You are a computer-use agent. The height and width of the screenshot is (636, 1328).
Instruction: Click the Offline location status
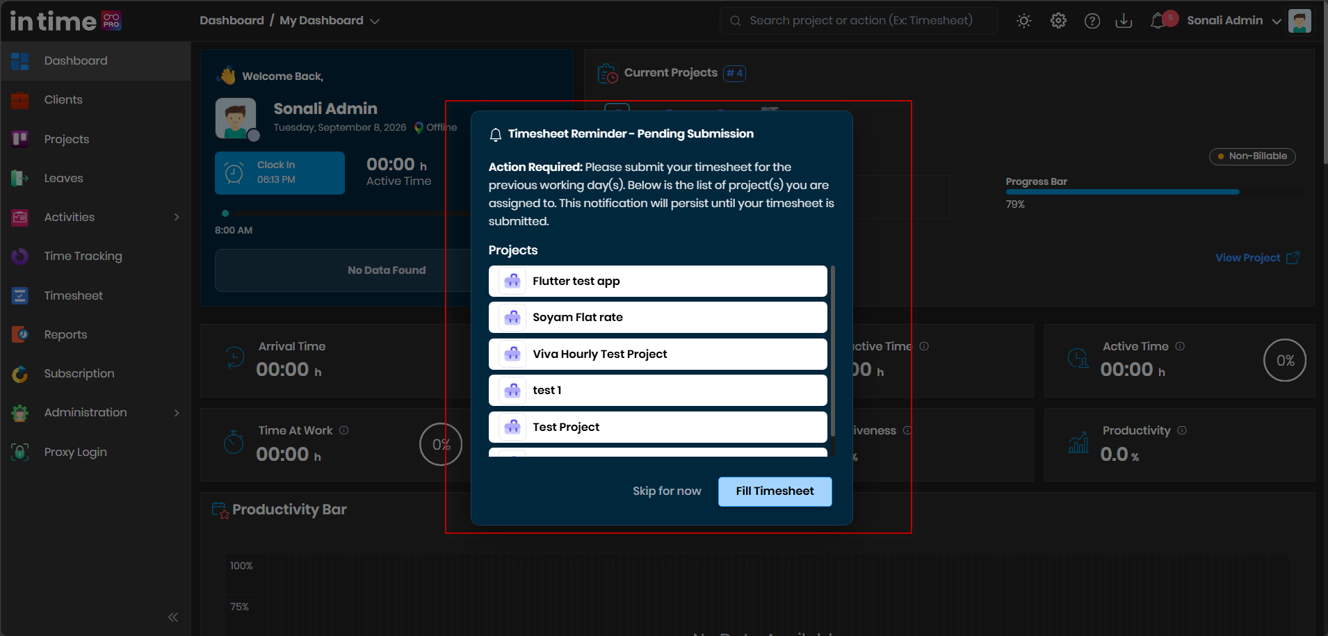pyautogui.click(x=436, y=127)
